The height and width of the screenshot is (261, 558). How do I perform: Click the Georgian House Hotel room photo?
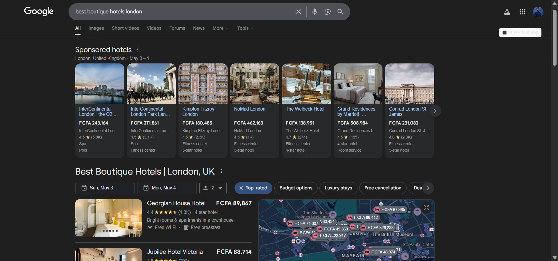(108, 218)
